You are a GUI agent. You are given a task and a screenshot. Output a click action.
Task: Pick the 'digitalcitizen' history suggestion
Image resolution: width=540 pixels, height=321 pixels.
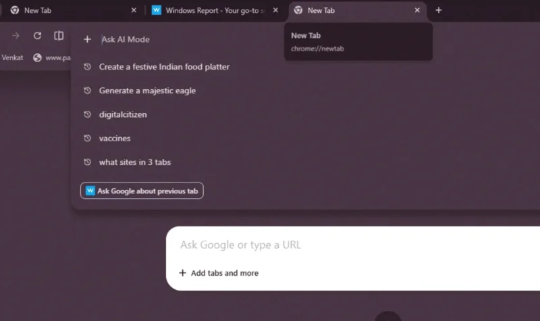pos(123,114)
